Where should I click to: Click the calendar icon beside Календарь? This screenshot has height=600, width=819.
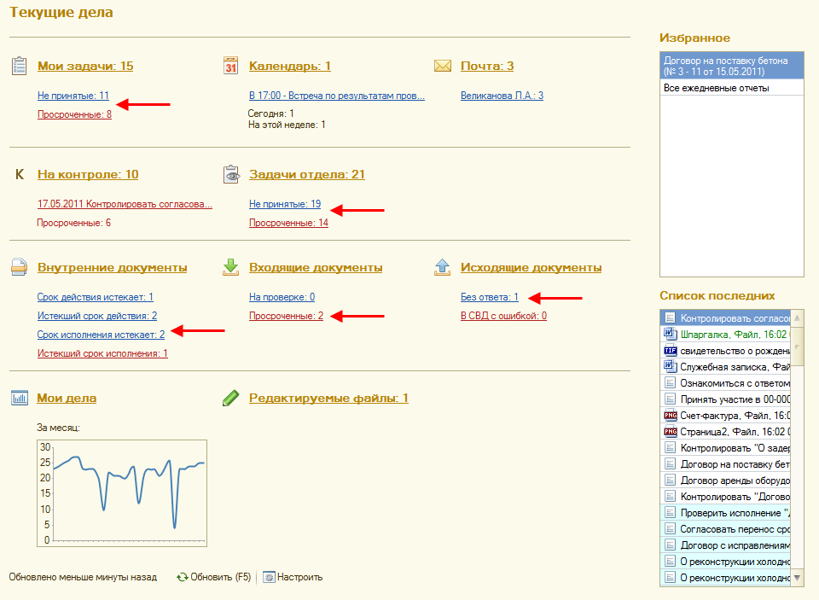[230, 66]
